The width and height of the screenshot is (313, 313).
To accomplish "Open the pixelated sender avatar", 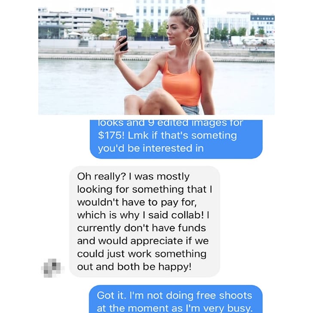I will pyautogui.click(x=52, y=268).
